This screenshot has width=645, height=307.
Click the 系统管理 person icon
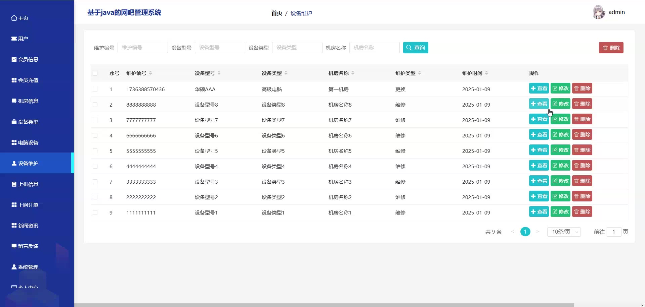14,267
